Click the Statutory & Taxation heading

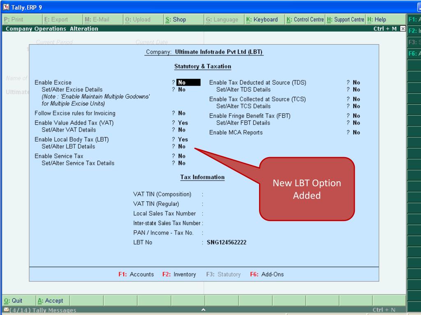(x=203, y=66)
